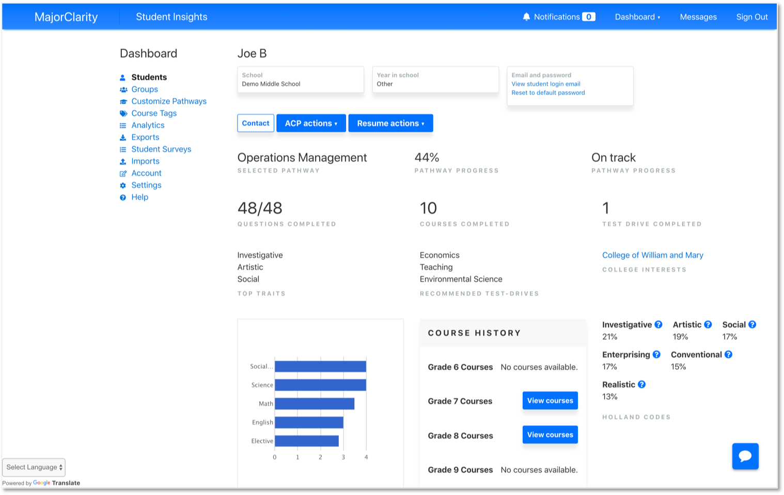Click the Students sidebar person icon

coord(123,78)
